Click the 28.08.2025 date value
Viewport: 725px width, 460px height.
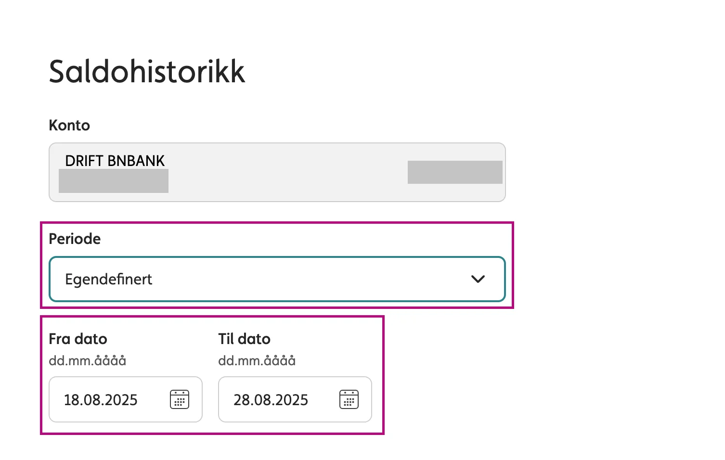271,400
